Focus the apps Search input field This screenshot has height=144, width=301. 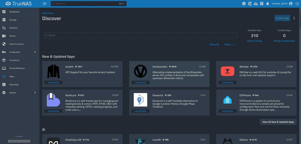pos(140,35)
